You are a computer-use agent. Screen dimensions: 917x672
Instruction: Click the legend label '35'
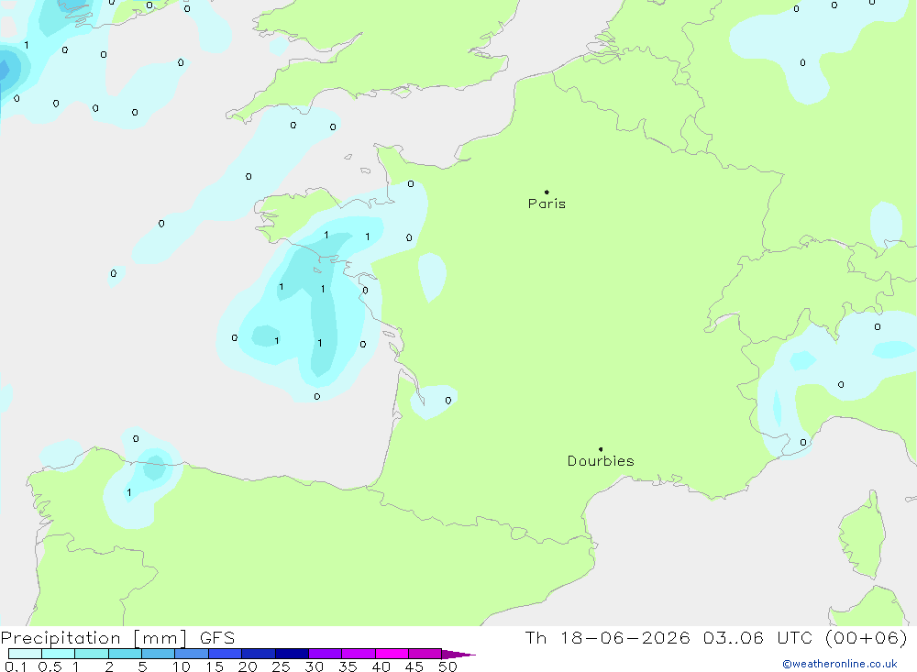tap(348, 666)
